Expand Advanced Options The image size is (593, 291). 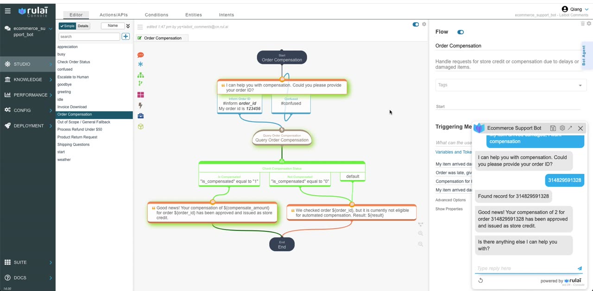450,200
